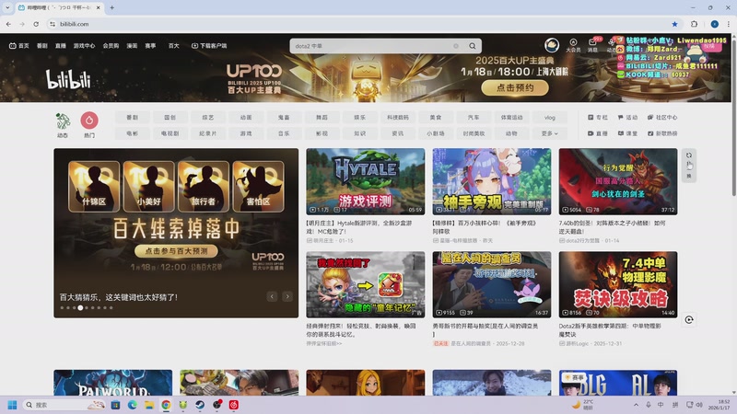Open File Explorer from the taskbar
737x414 pixels.
(149, 405)
